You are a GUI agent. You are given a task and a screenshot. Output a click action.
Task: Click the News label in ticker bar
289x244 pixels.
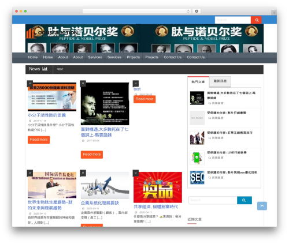click(x=35, y=69)
